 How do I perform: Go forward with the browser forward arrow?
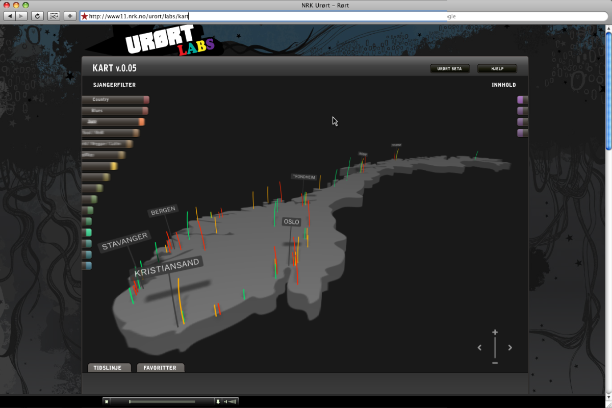[x=21, y=16]
